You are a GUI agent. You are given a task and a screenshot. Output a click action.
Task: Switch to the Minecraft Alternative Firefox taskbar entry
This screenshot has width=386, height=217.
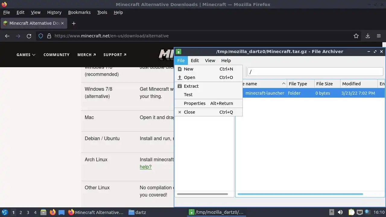coord(96,212)
